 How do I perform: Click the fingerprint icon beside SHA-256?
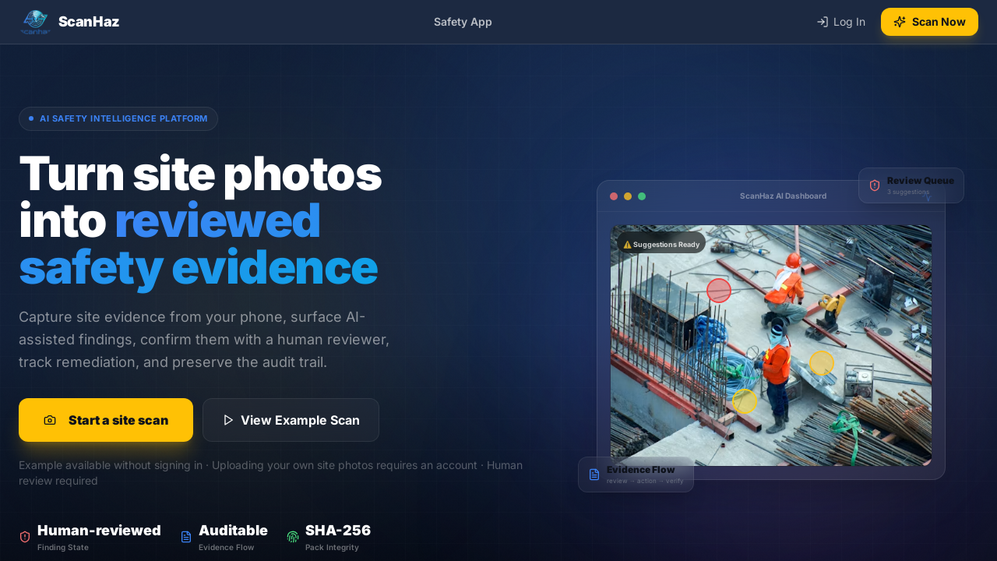[293, 536]
